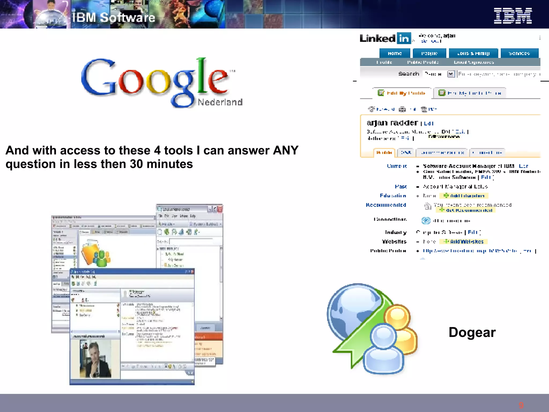The width and height of the screenshot is (549, 412).
Task: Click the forward profile icon
Action: pyautogui.click(x=371, y=109)
